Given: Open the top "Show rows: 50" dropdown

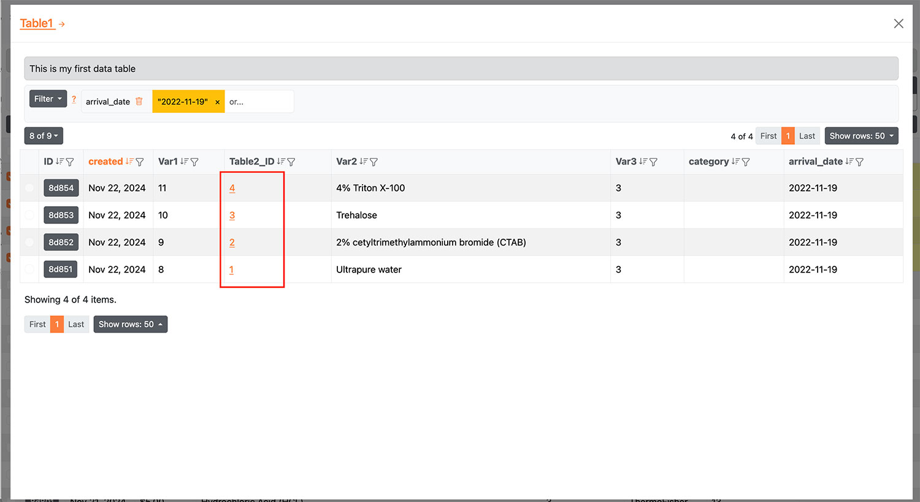Looking at the screenshot, I should [x=861, y=136].
